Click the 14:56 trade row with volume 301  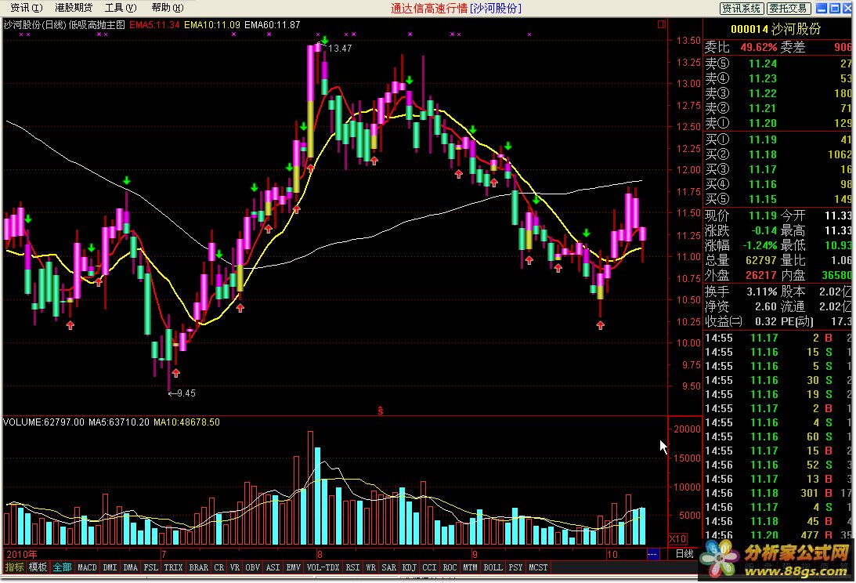(778, 493)
